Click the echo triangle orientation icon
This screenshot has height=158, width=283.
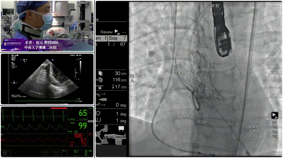pyautogui.click(x=14, y=83)
